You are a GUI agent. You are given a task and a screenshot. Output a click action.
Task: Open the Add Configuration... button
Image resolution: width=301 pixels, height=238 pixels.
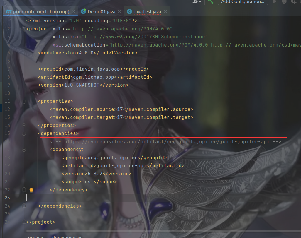click(x=243, y=2)
